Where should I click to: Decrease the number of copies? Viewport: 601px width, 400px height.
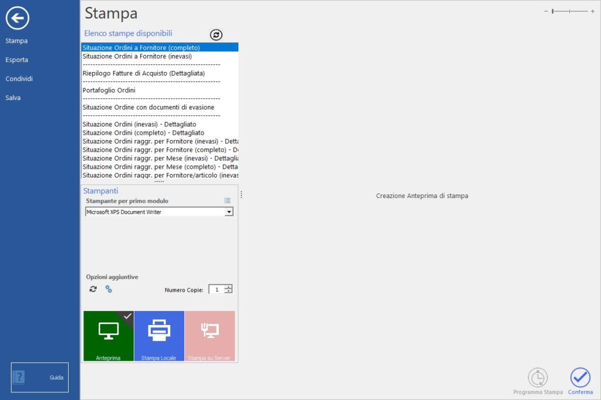(x=228, y=292)
